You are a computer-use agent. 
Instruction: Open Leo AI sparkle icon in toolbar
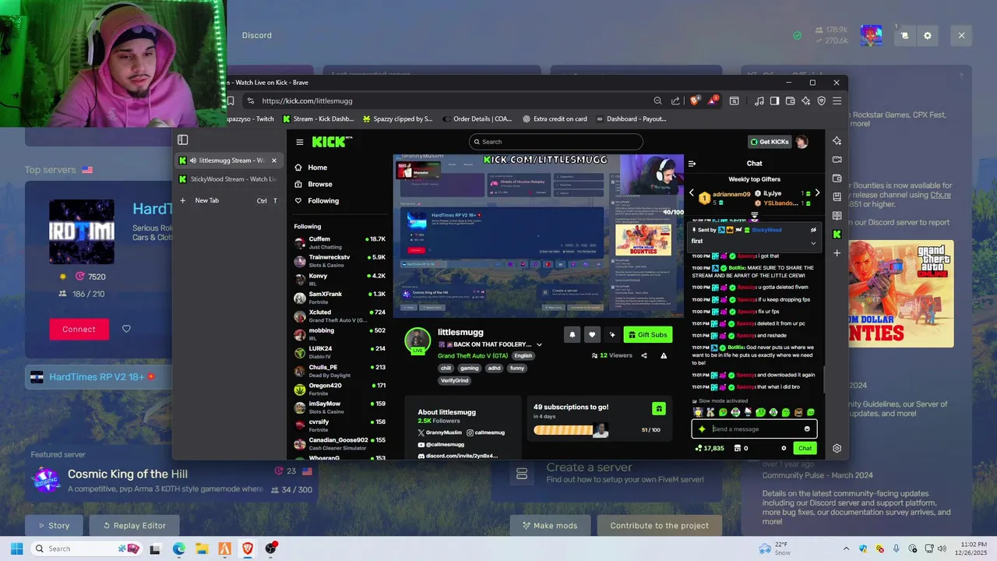[805, 101]
